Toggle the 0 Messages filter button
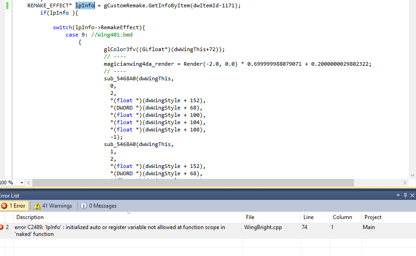 pyautogui.click(x=99, y=206)
